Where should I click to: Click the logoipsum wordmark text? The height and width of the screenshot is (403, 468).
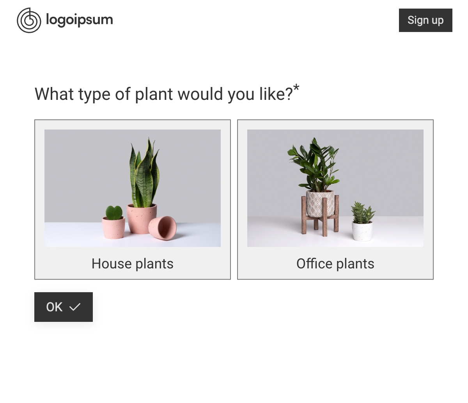pyautogui.click(x=79, y=20)
